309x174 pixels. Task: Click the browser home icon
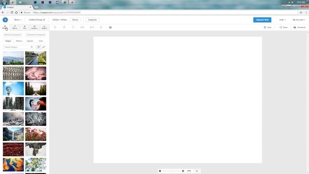pos(16,13)
